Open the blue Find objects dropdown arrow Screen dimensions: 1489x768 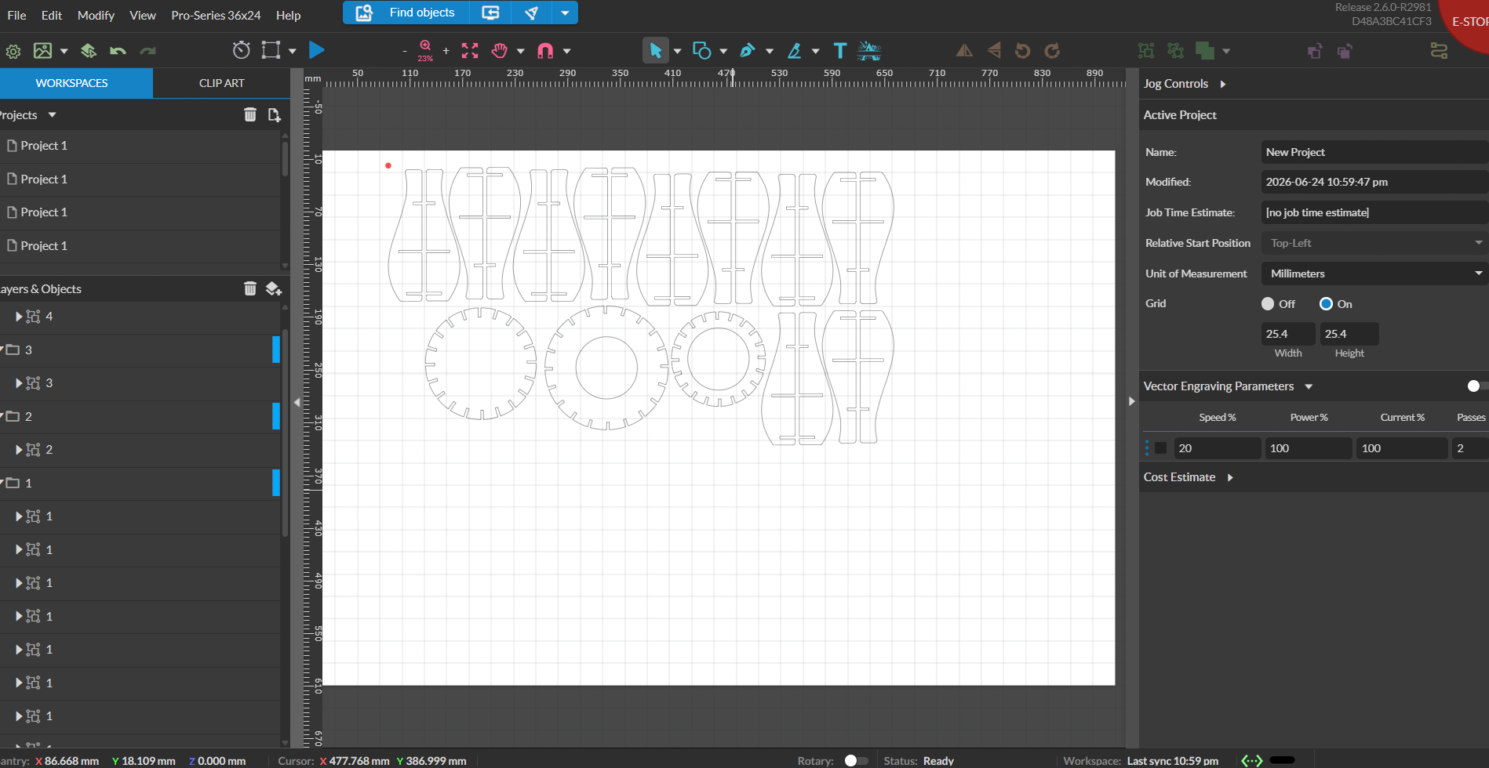565,13
